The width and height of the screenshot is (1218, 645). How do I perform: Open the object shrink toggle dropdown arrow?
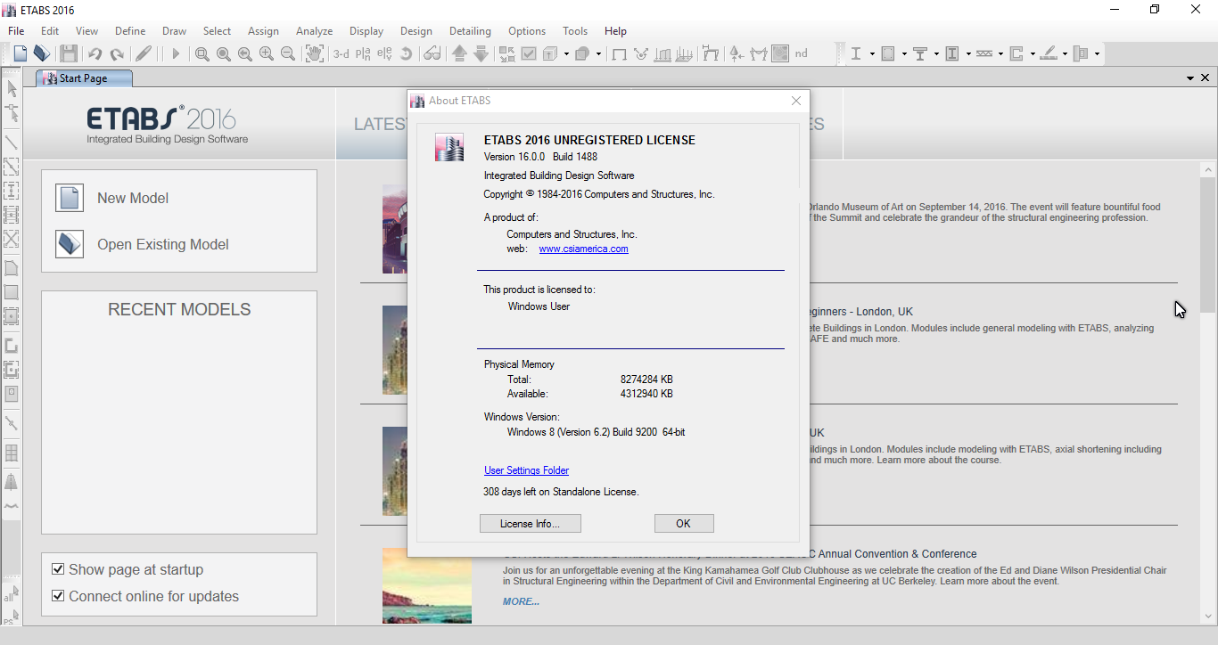pos(598,54)
